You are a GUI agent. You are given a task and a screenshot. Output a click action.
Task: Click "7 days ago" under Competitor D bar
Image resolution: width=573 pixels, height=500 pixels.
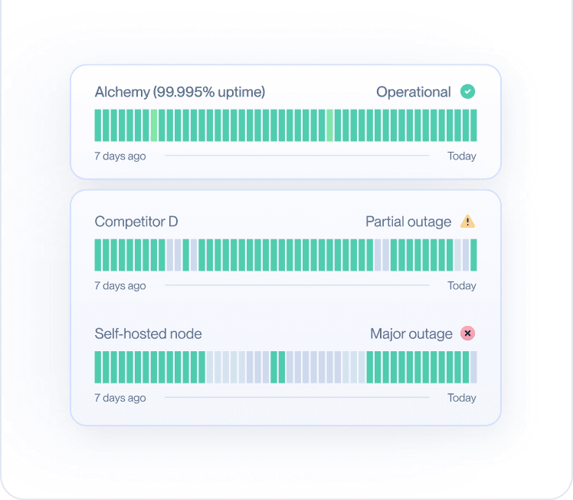pyautogui.click(x=120, y=286)
